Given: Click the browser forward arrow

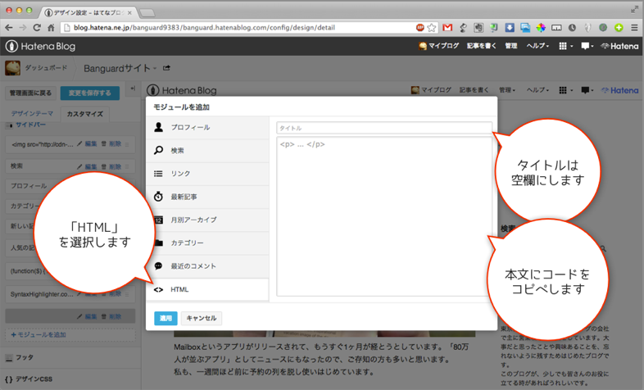Looking at the screenshot, I should click(23, 28).
